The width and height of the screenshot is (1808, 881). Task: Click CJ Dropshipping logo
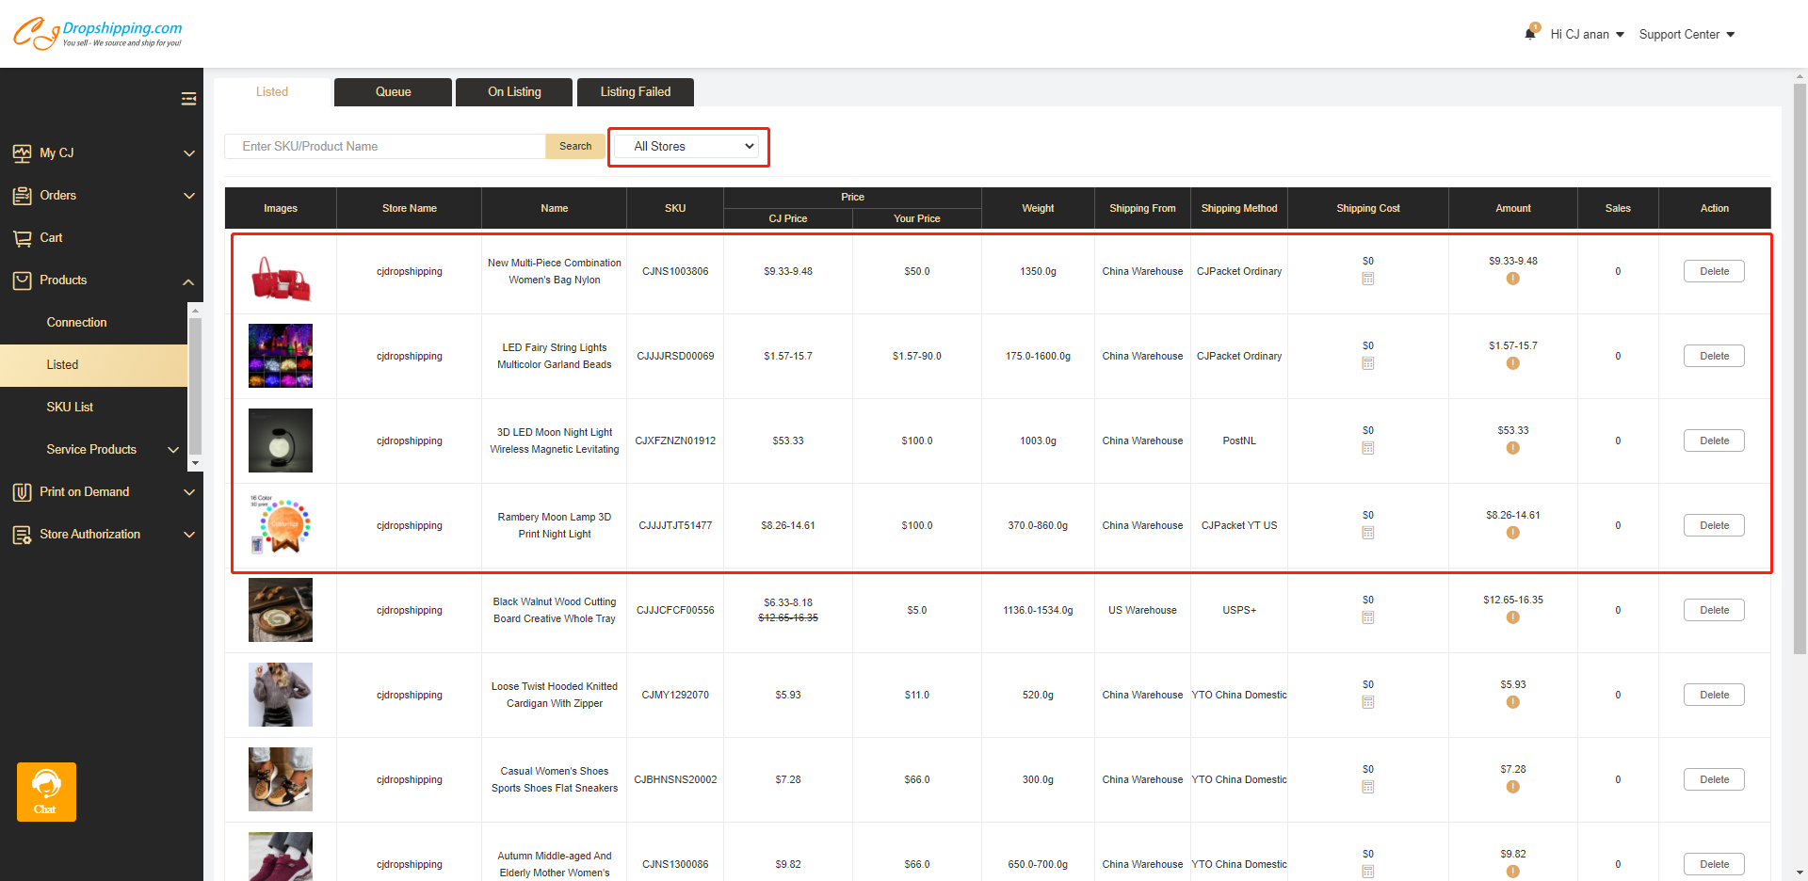click(97, 33)
